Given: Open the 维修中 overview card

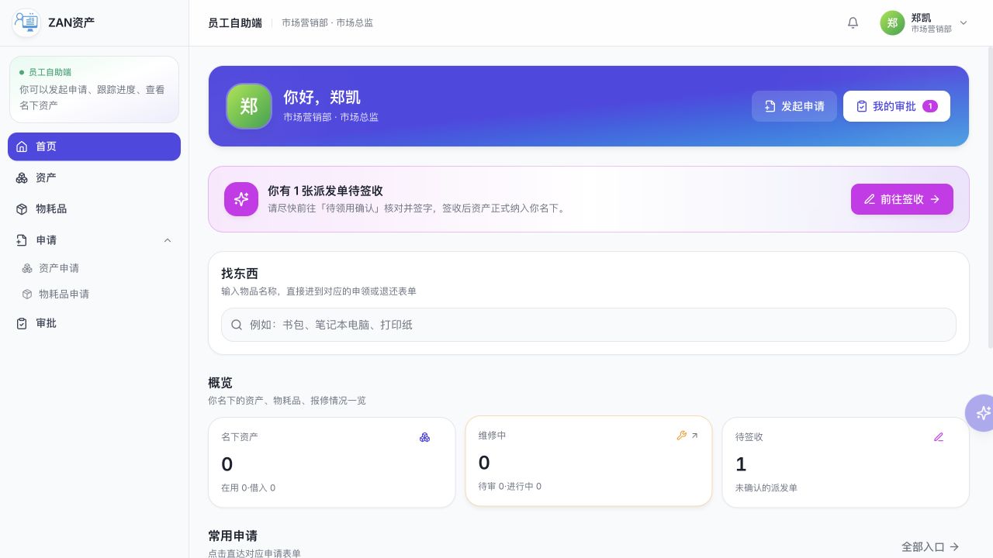Looking at the screenshot, I should pyautogui.click(x=589, y=461).
